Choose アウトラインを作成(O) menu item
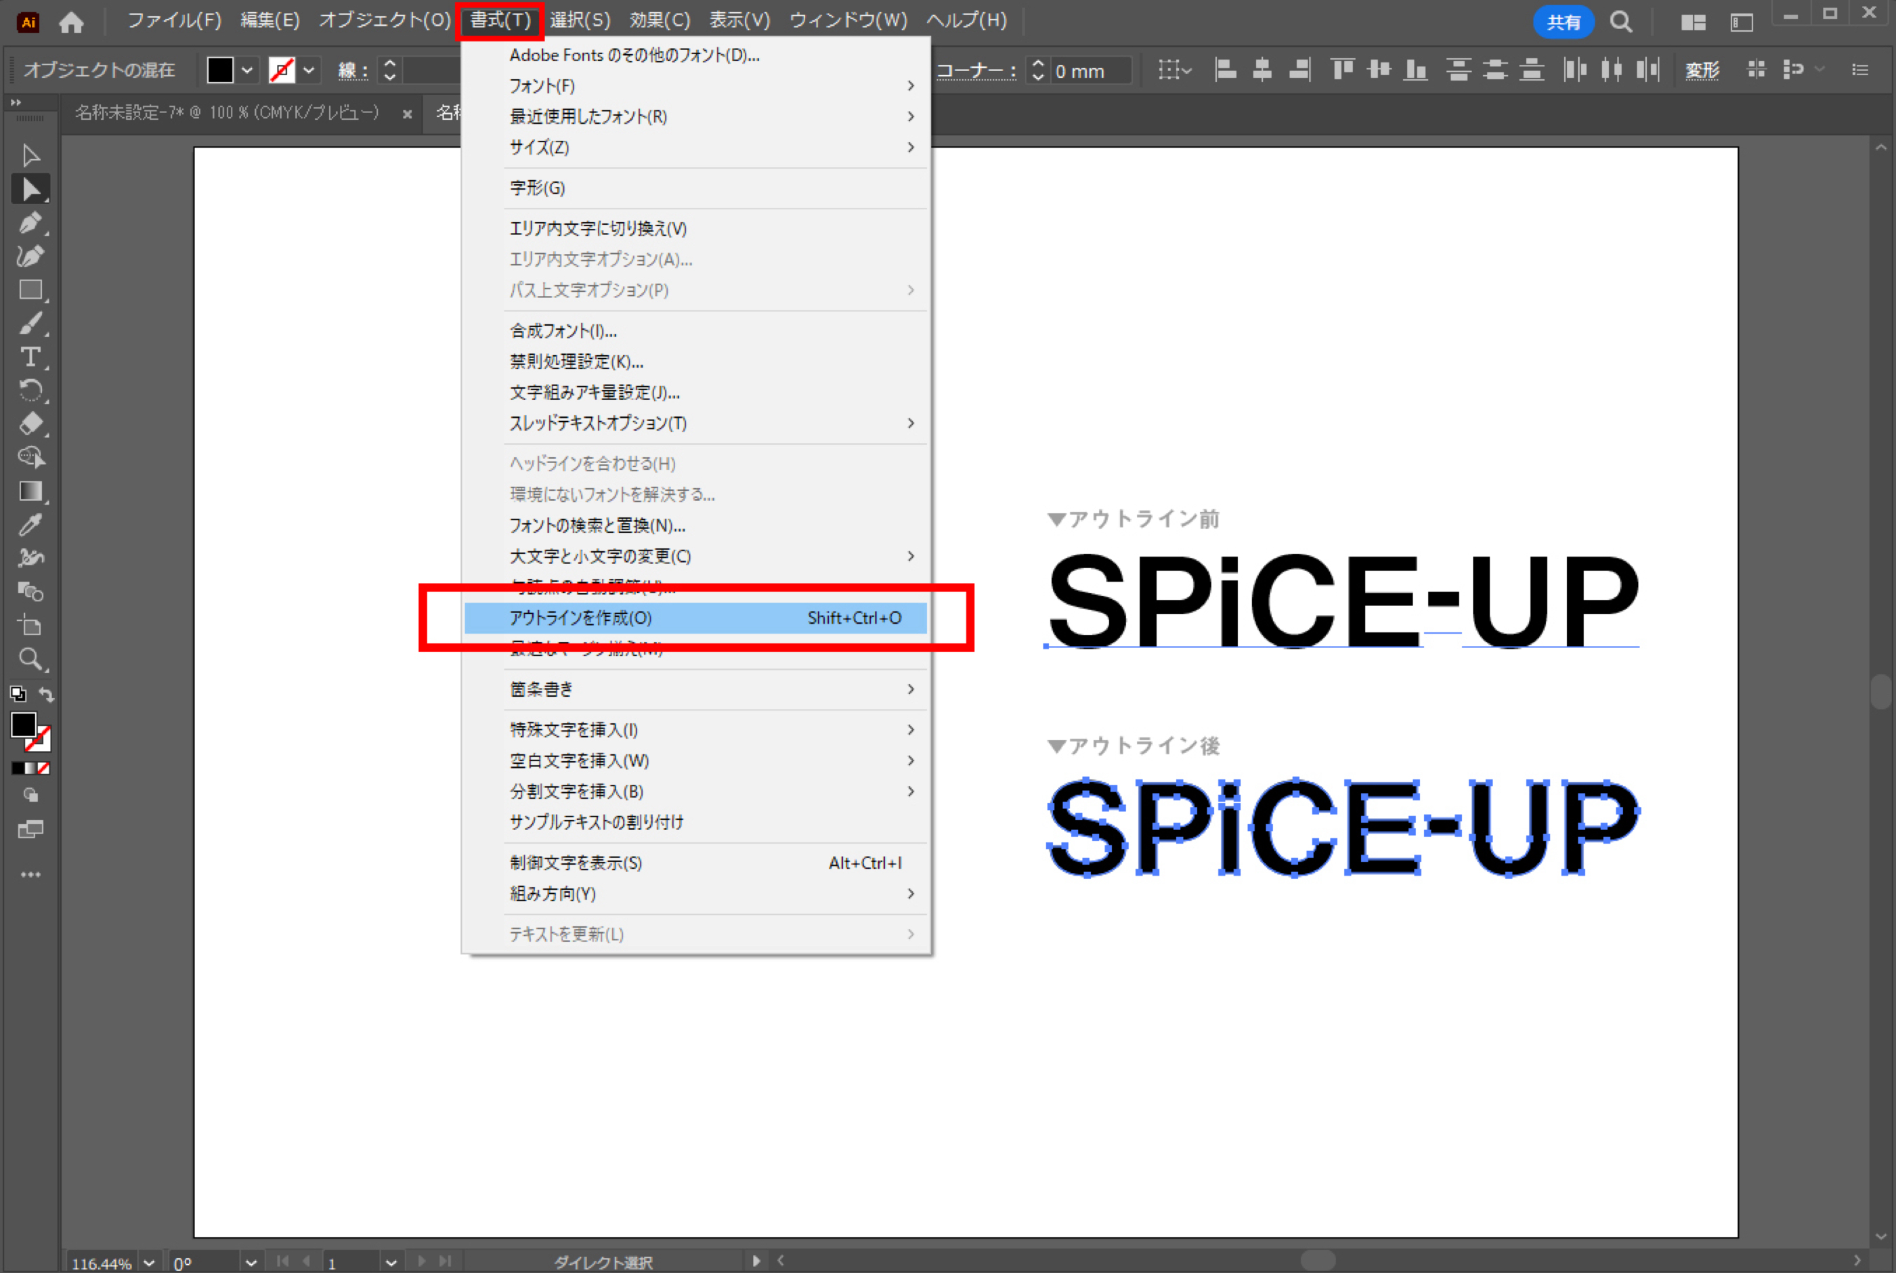The image size is (1896, 1273). 695,618
